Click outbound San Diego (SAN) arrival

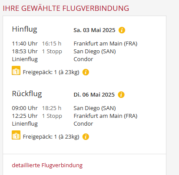point(95,52)
